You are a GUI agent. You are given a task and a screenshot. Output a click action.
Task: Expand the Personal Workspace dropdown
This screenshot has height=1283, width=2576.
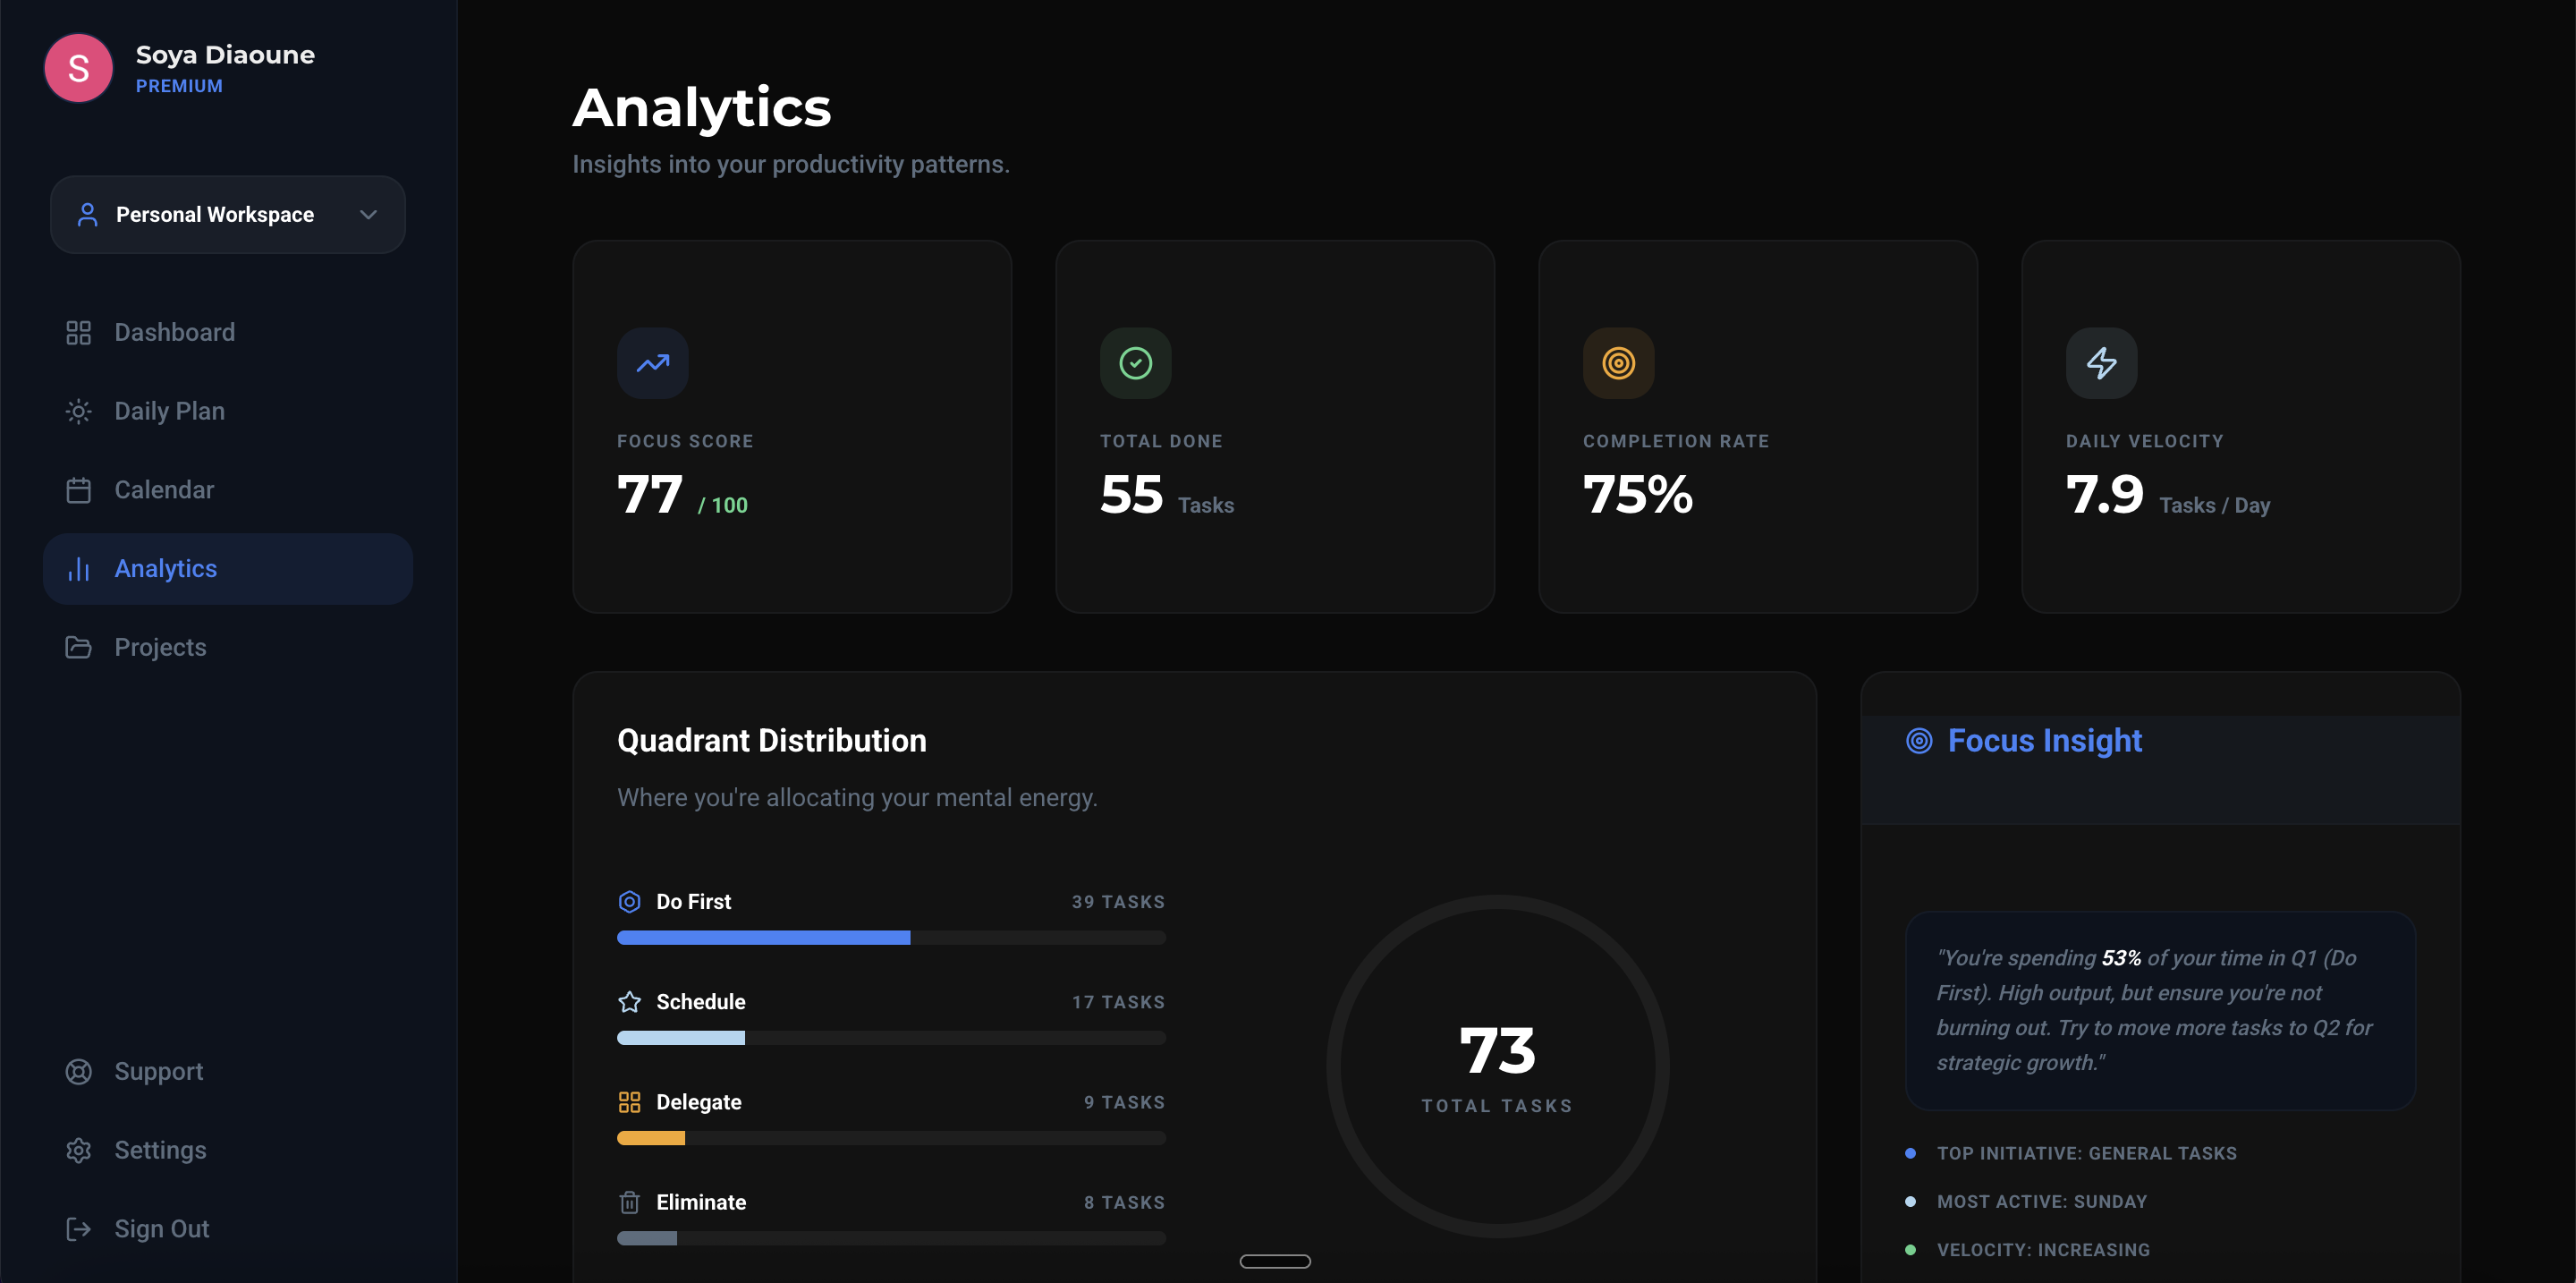[215, 215]
